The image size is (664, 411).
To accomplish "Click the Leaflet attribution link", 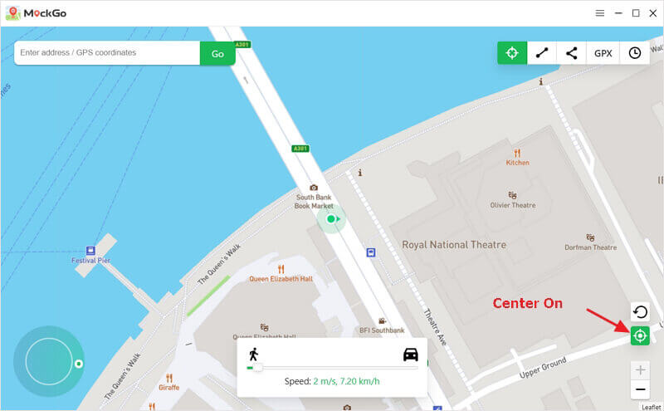I will click(652, 407).
